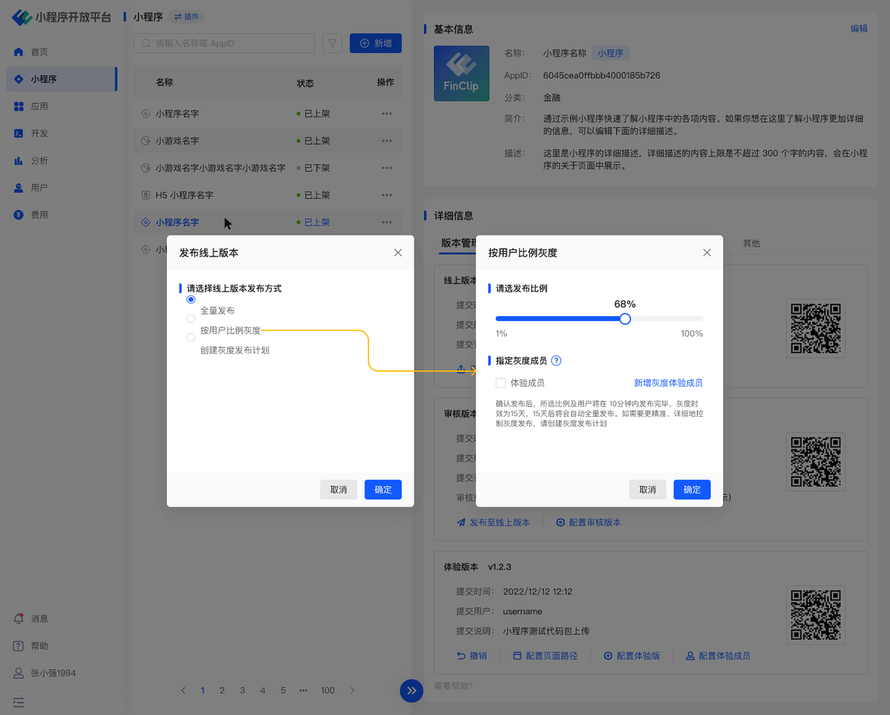Click 撤销 on the trial version
This screenshot has width=890, height=715.
click(x=471, y=656)
